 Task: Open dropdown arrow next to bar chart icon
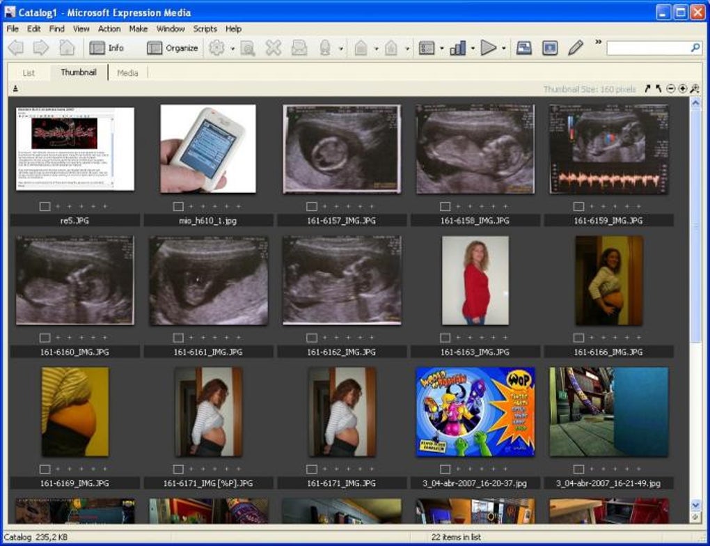[x=473, y=49]
